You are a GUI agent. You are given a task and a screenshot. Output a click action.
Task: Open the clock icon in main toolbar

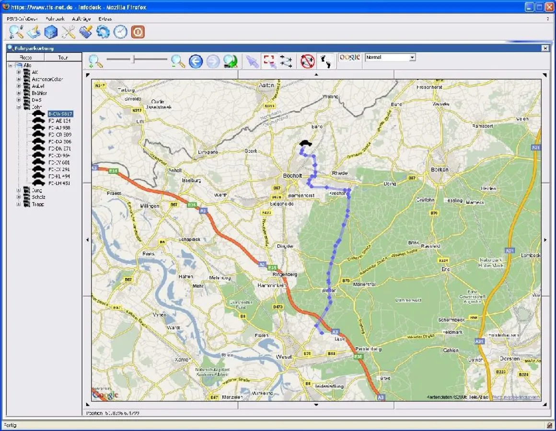point(120,32)
